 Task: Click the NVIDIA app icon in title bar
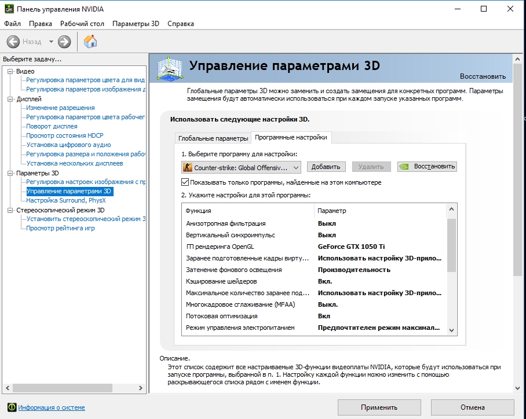[9, 9]
